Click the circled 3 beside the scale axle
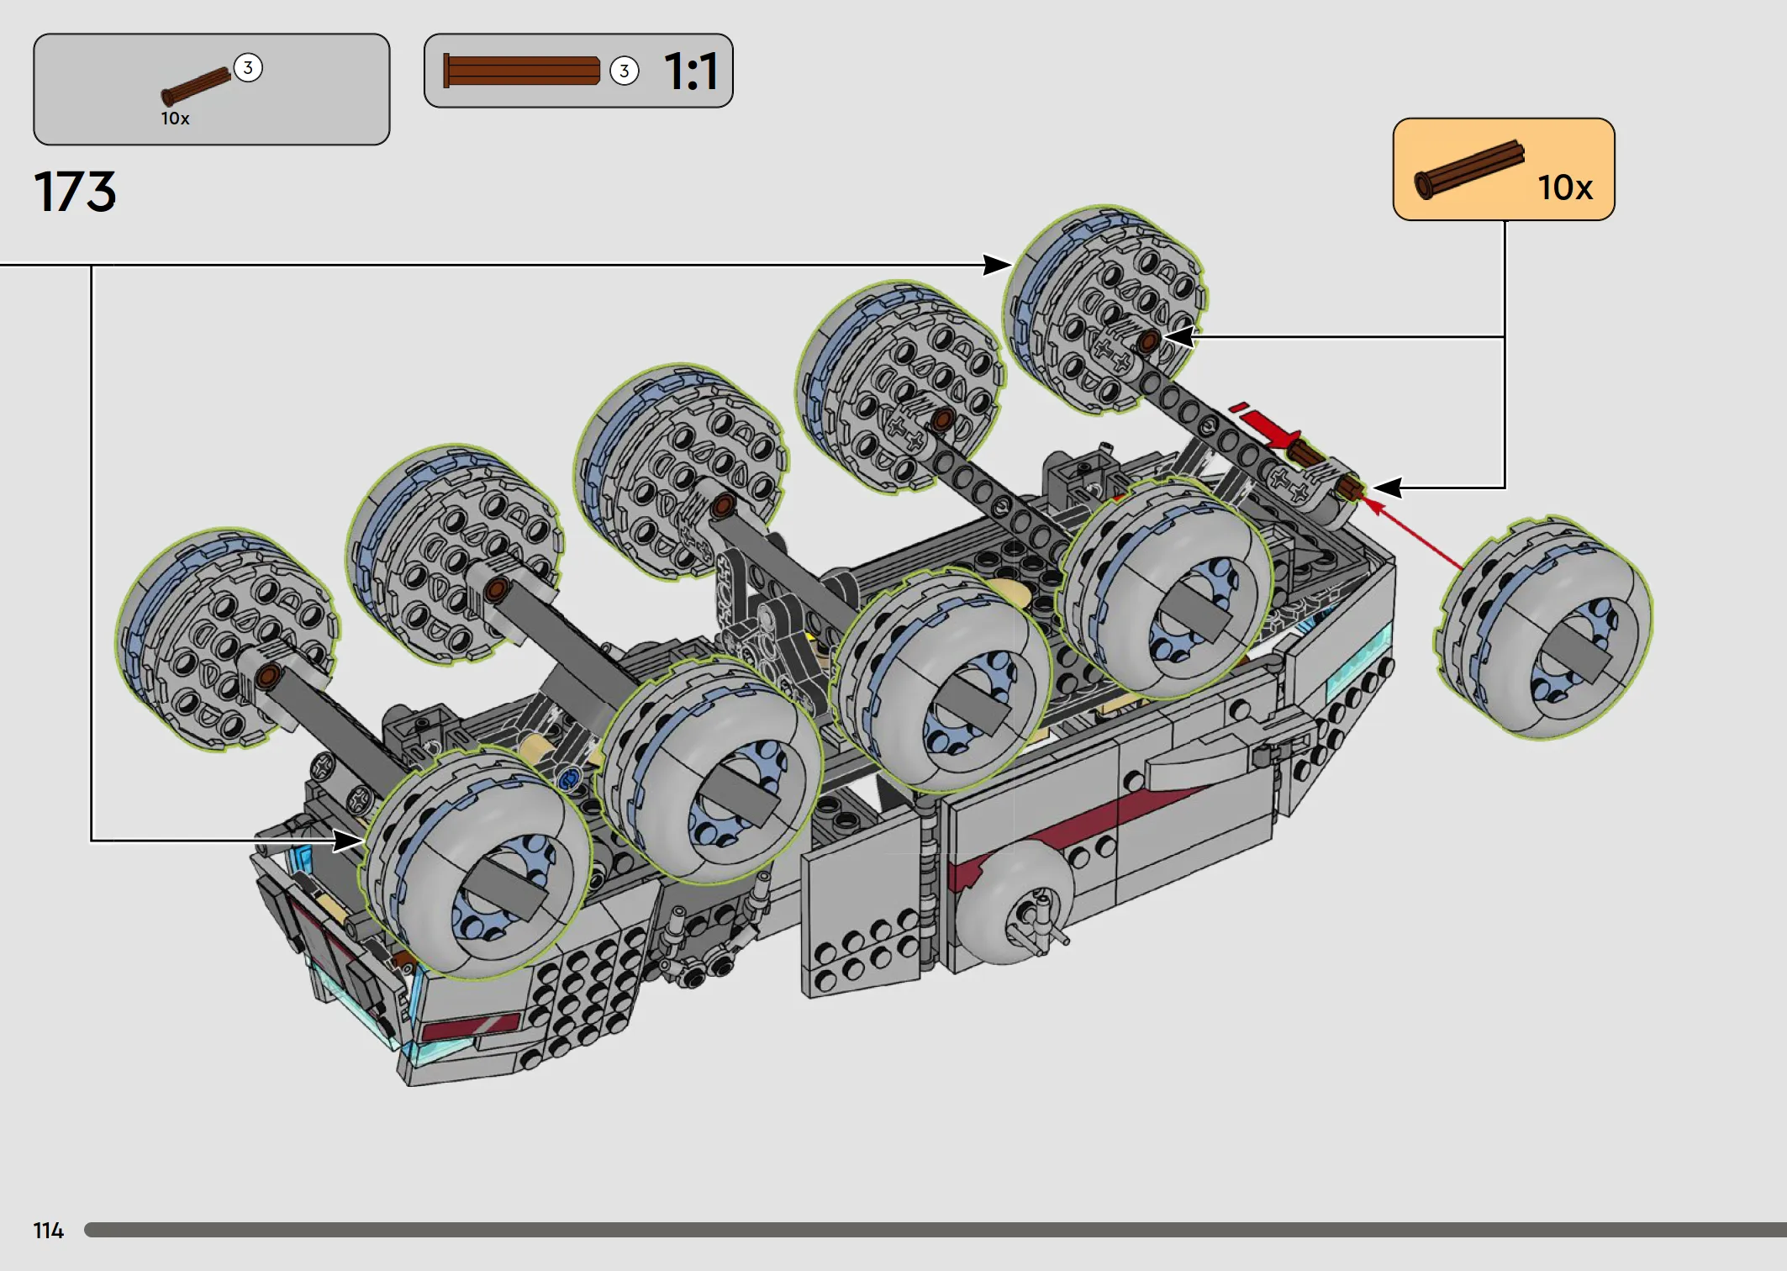Viewport: 1787px width, 1271px height. click(x=624, y=71)
